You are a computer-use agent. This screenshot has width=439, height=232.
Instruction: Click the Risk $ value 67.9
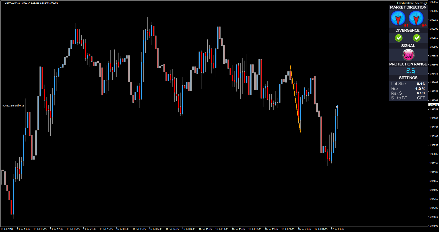point(421,93)
